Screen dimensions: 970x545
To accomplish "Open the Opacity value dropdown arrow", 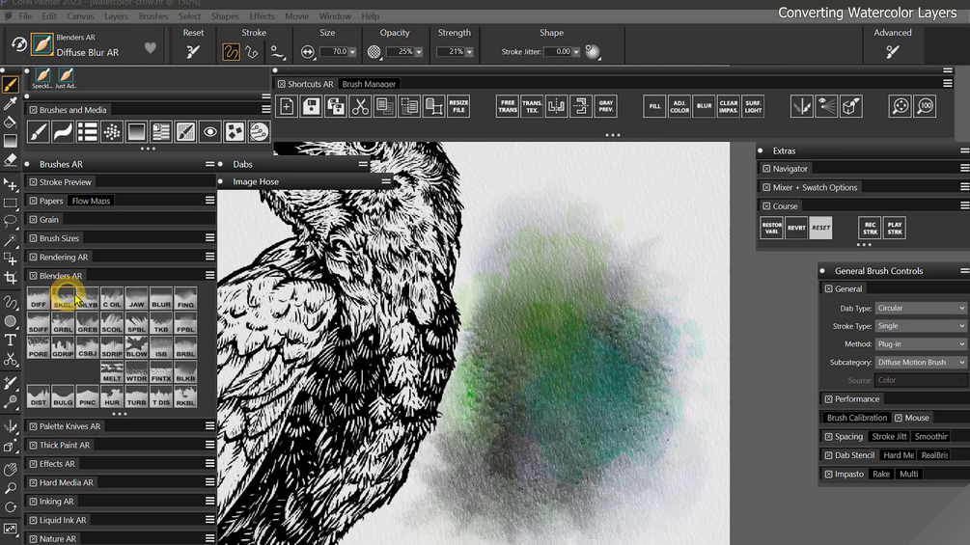I will pos(419,52).
